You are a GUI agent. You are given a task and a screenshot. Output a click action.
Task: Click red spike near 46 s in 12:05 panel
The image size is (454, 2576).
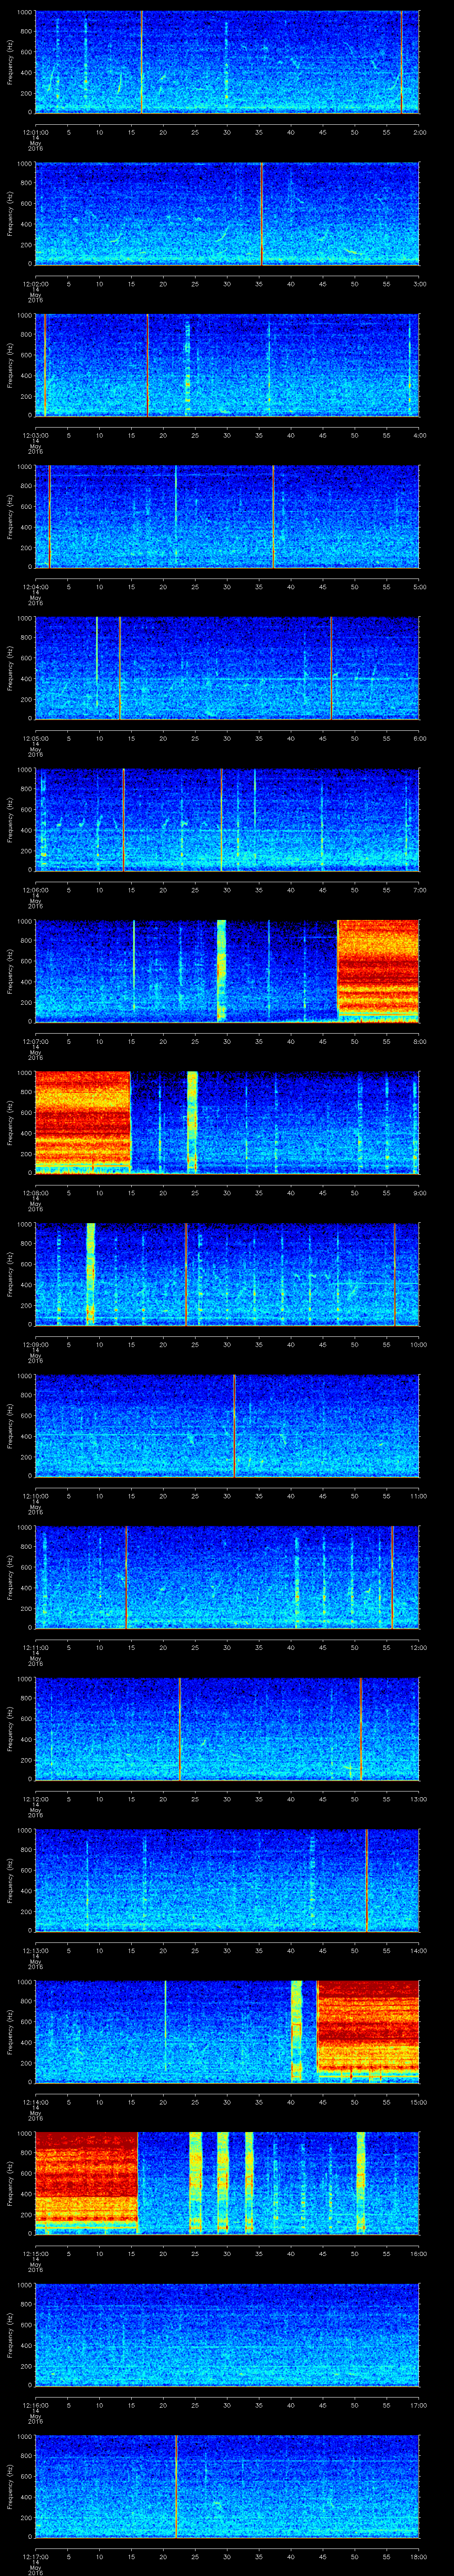coord(331,668)
